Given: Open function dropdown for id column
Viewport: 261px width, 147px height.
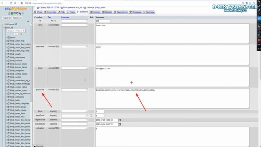Looking at the screenshot, I should coord(74,21).
